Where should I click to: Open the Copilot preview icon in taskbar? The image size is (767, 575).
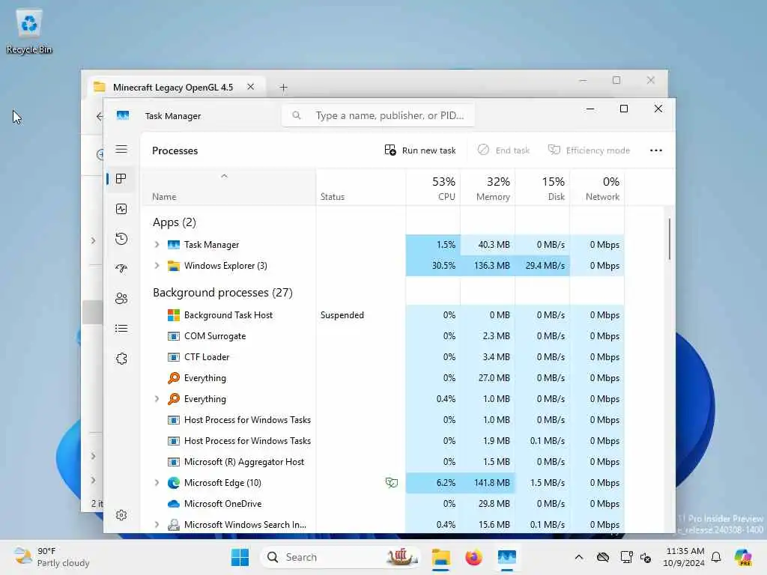[x=743, y=557]
